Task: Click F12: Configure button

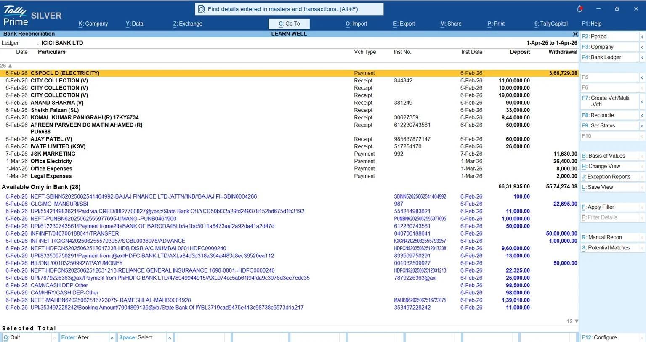Action: [609, 337]
